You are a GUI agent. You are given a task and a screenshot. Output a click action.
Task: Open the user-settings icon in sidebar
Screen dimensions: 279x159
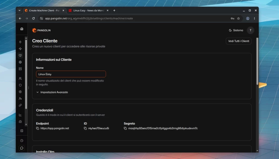20,98
